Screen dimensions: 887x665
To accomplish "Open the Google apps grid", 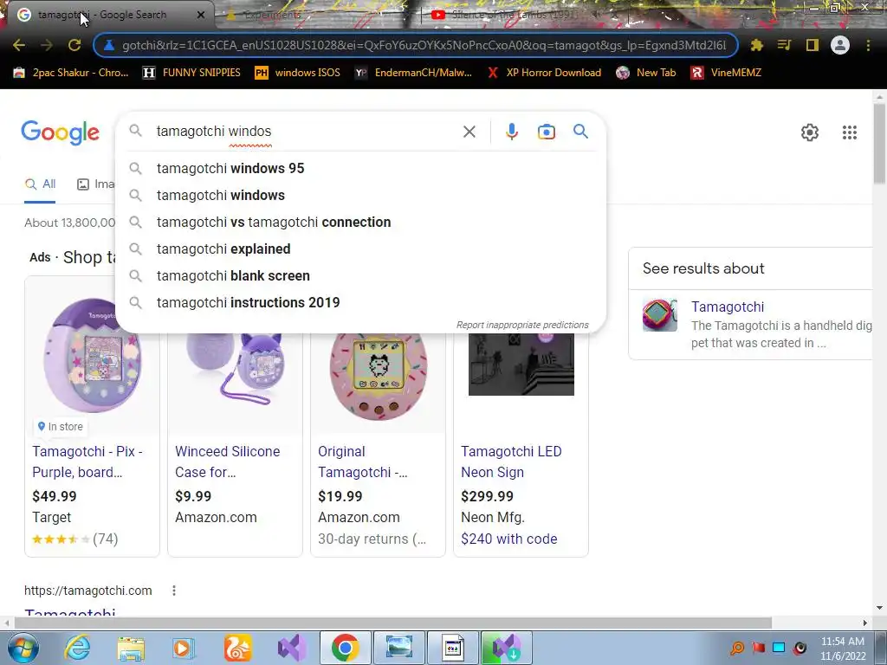I will click(849, 132).
